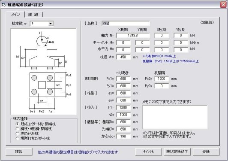Click 水平力 H X短期 field
This screenshot has width=228, height=161.
click(162, 50)
